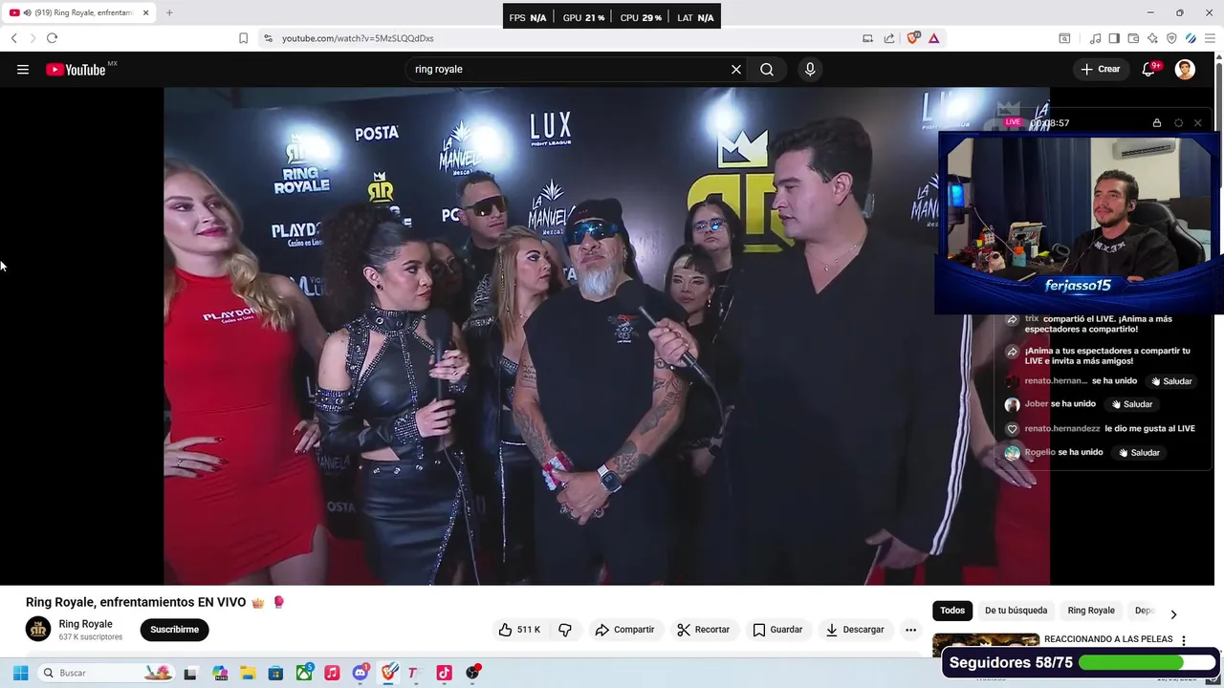
Task: Open TikTok Live Studio from the taskbar
Action: click(444, 673)
